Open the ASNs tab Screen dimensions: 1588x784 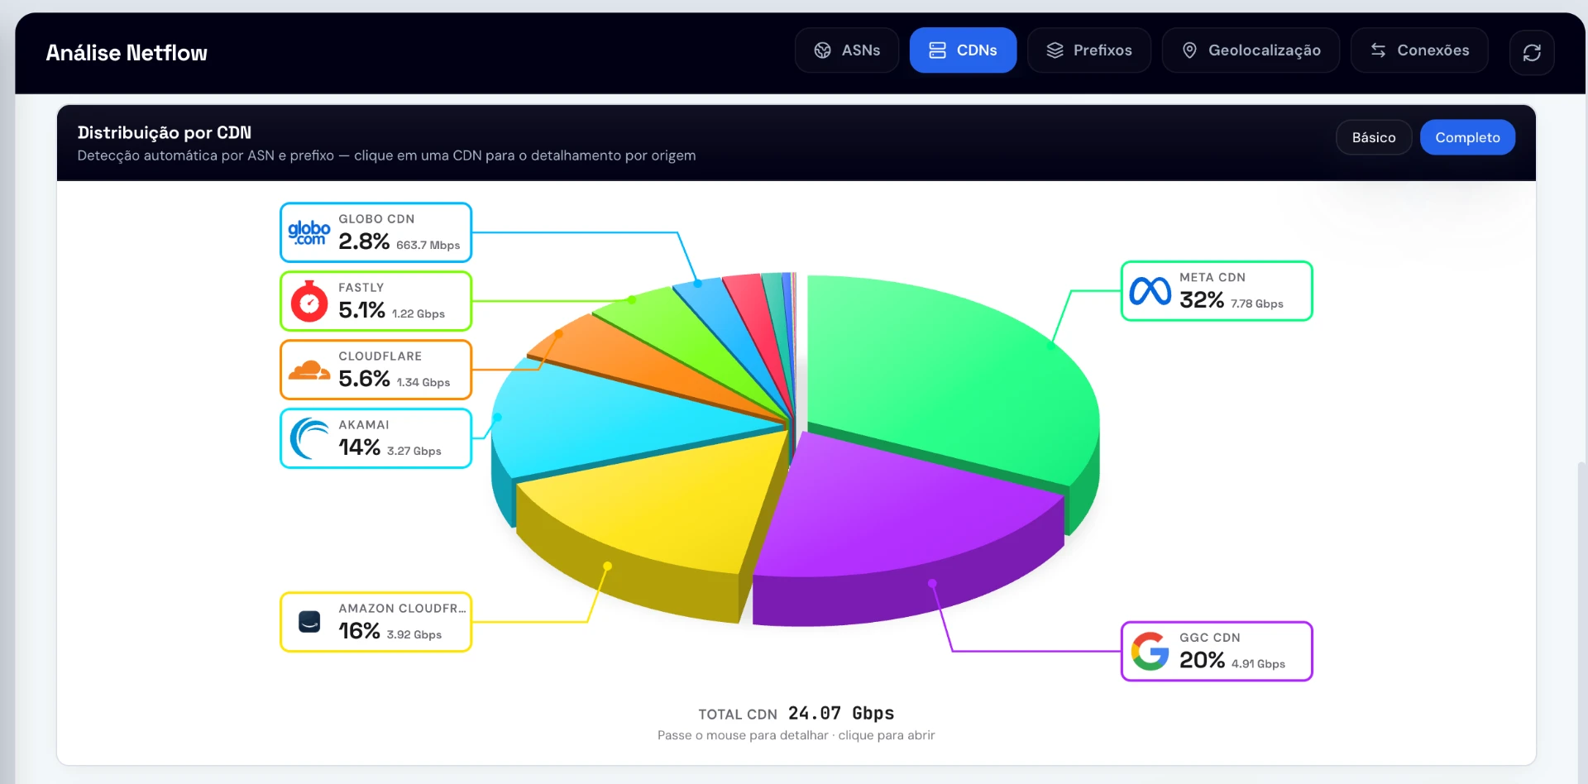(847, 50)
